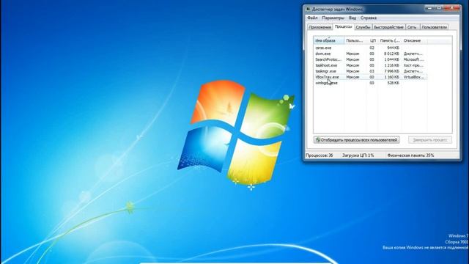Select the SearchProtoc... process row
The width and height of the screenshot is (469, 264).
click(370, 59)
